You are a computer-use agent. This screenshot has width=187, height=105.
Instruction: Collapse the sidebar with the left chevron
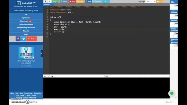coord(42,53)
